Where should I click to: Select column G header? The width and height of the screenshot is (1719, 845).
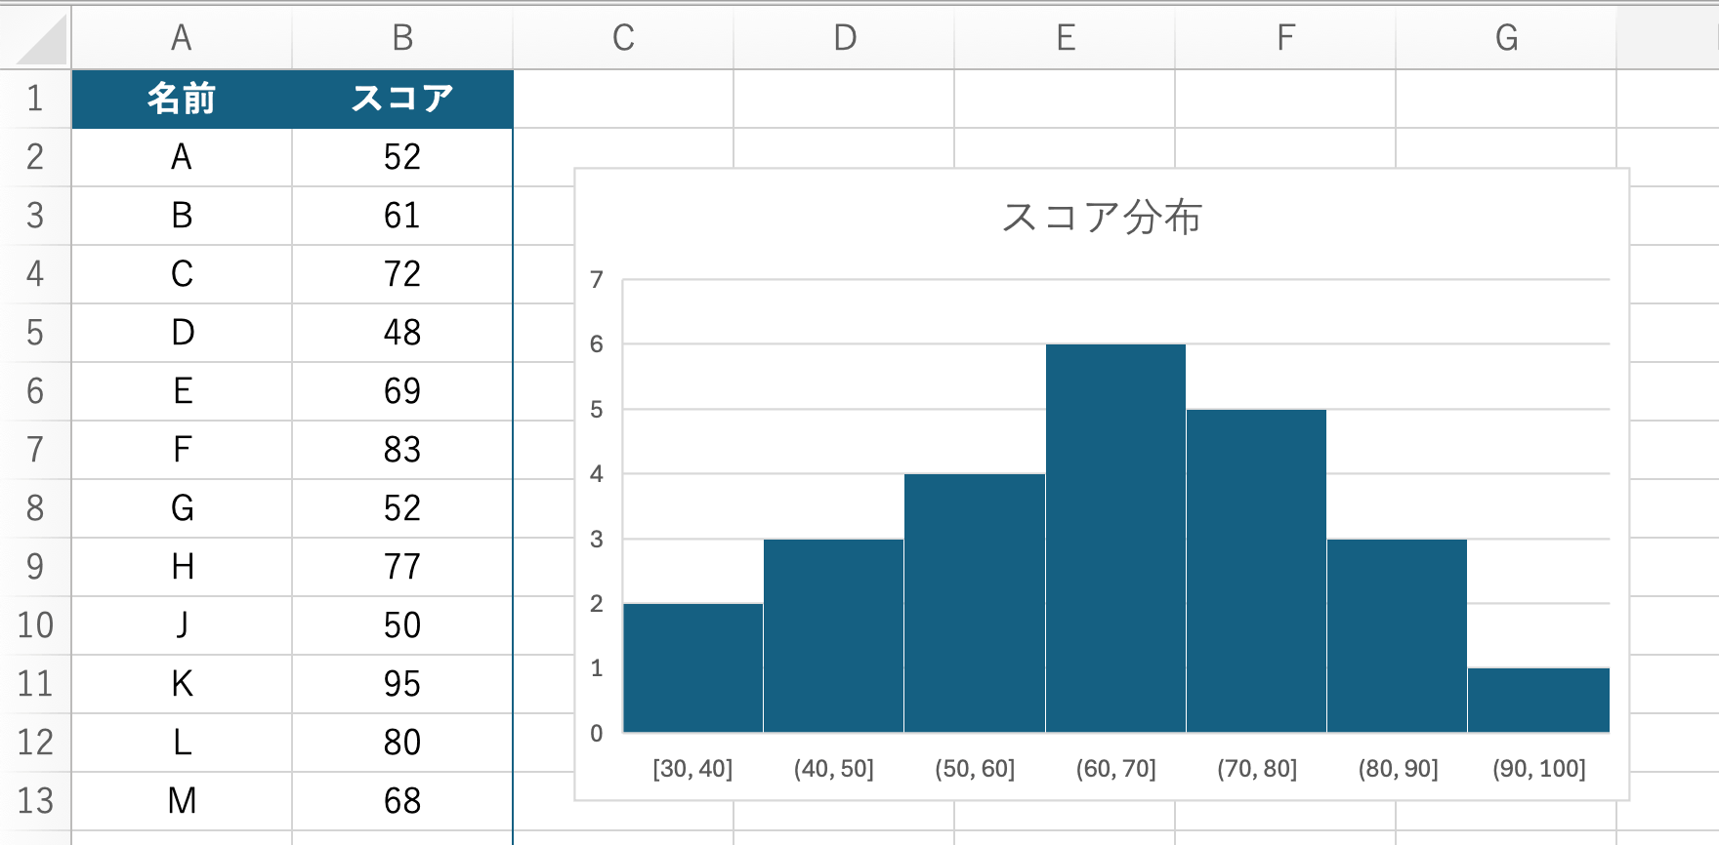point(1506,38)
